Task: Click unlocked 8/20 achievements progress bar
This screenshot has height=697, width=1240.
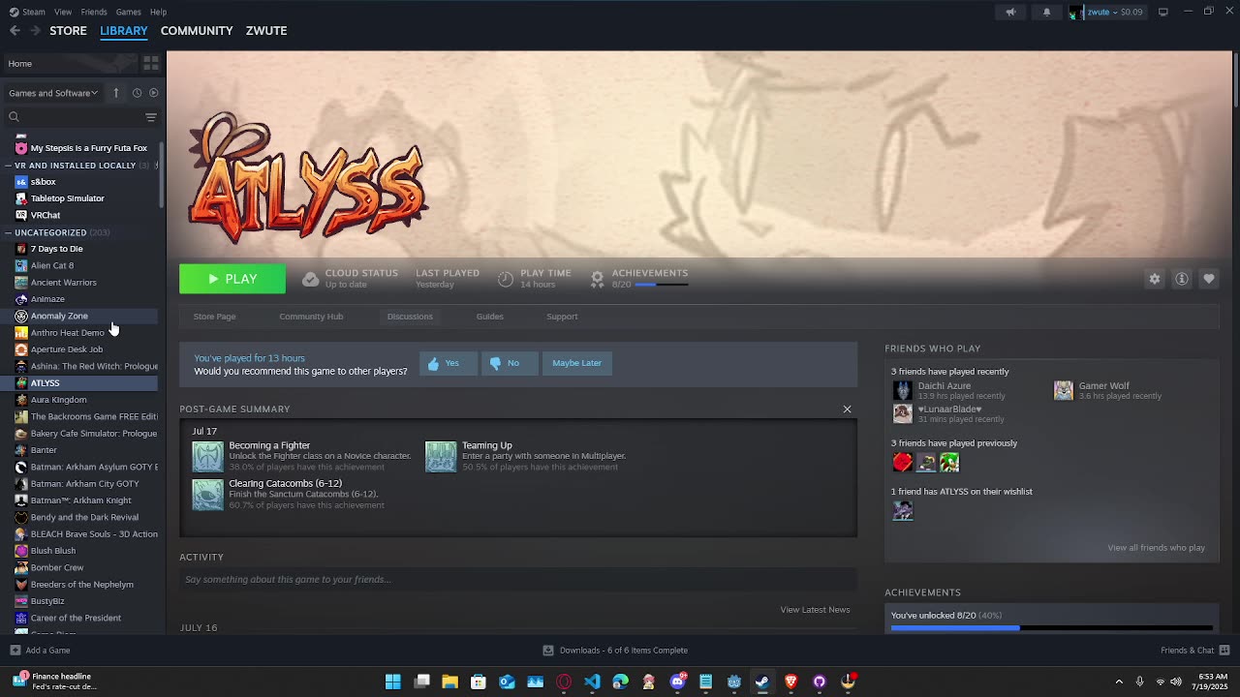Action: 1051,627
